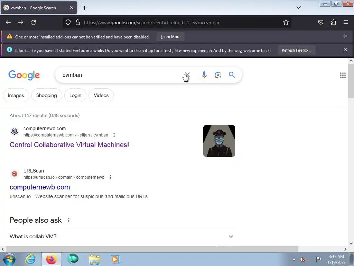Viewport: 354px width, 266px height.
Task: Open more options for URLScan result
Action: pyautogui.click(x=110, y=177)
